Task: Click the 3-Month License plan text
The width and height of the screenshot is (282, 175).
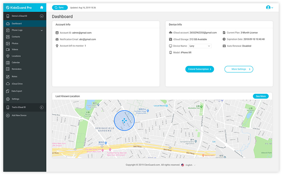Action: (x=249, y=33)
